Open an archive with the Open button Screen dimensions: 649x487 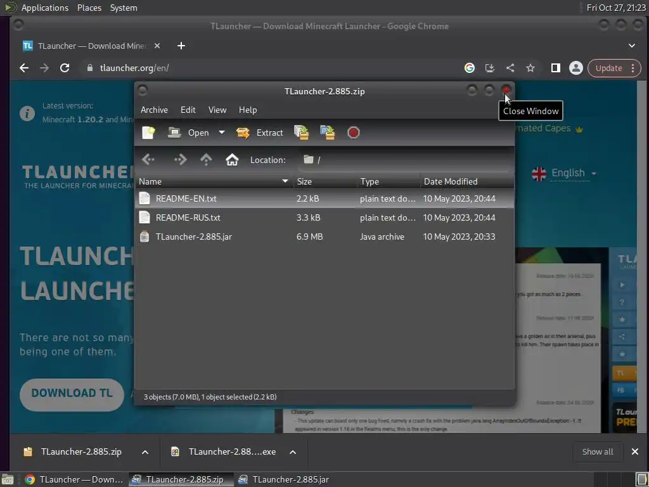(188, 133)
